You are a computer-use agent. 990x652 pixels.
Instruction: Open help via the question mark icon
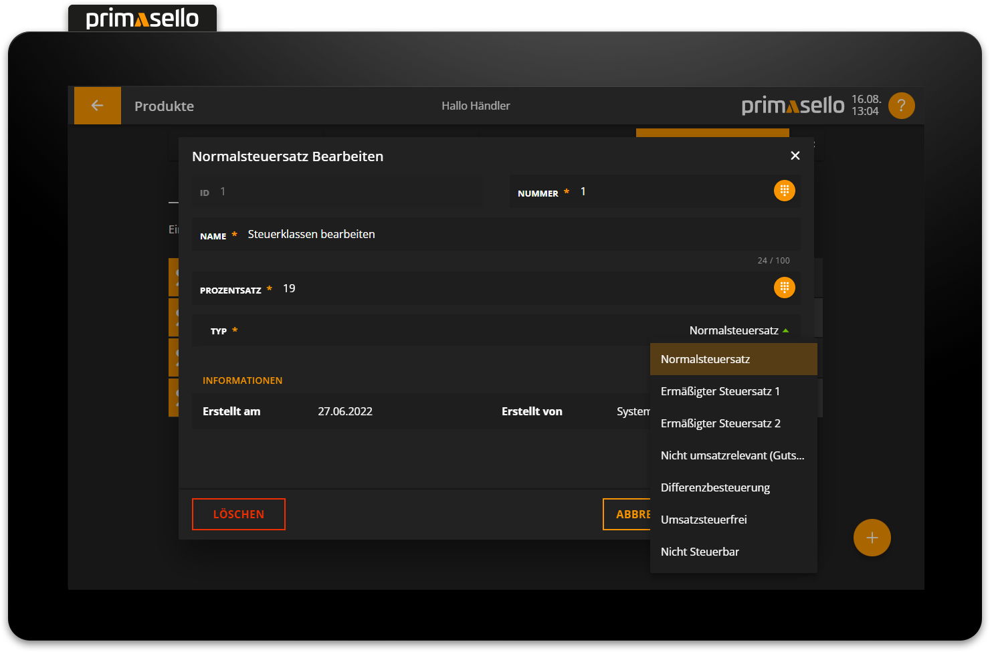point(901,106)
